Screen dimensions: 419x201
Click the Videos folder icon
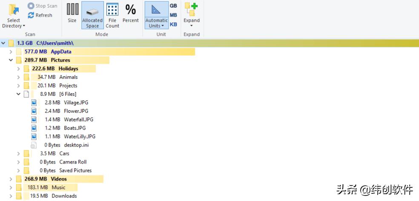click(19, 179)
